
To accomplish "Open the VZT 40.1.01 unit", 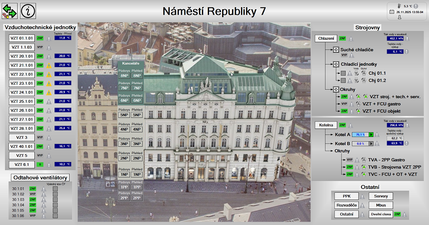I will [x=22, y=147].
